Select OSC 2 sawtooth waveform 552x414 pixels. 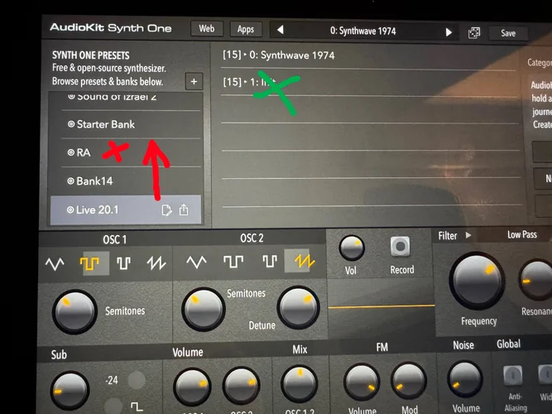point(305,261)
